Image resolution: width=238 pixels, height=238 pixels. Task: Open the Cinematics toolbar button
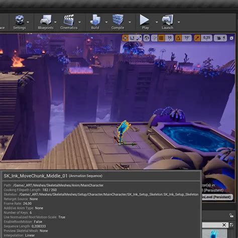pos(69,22)
